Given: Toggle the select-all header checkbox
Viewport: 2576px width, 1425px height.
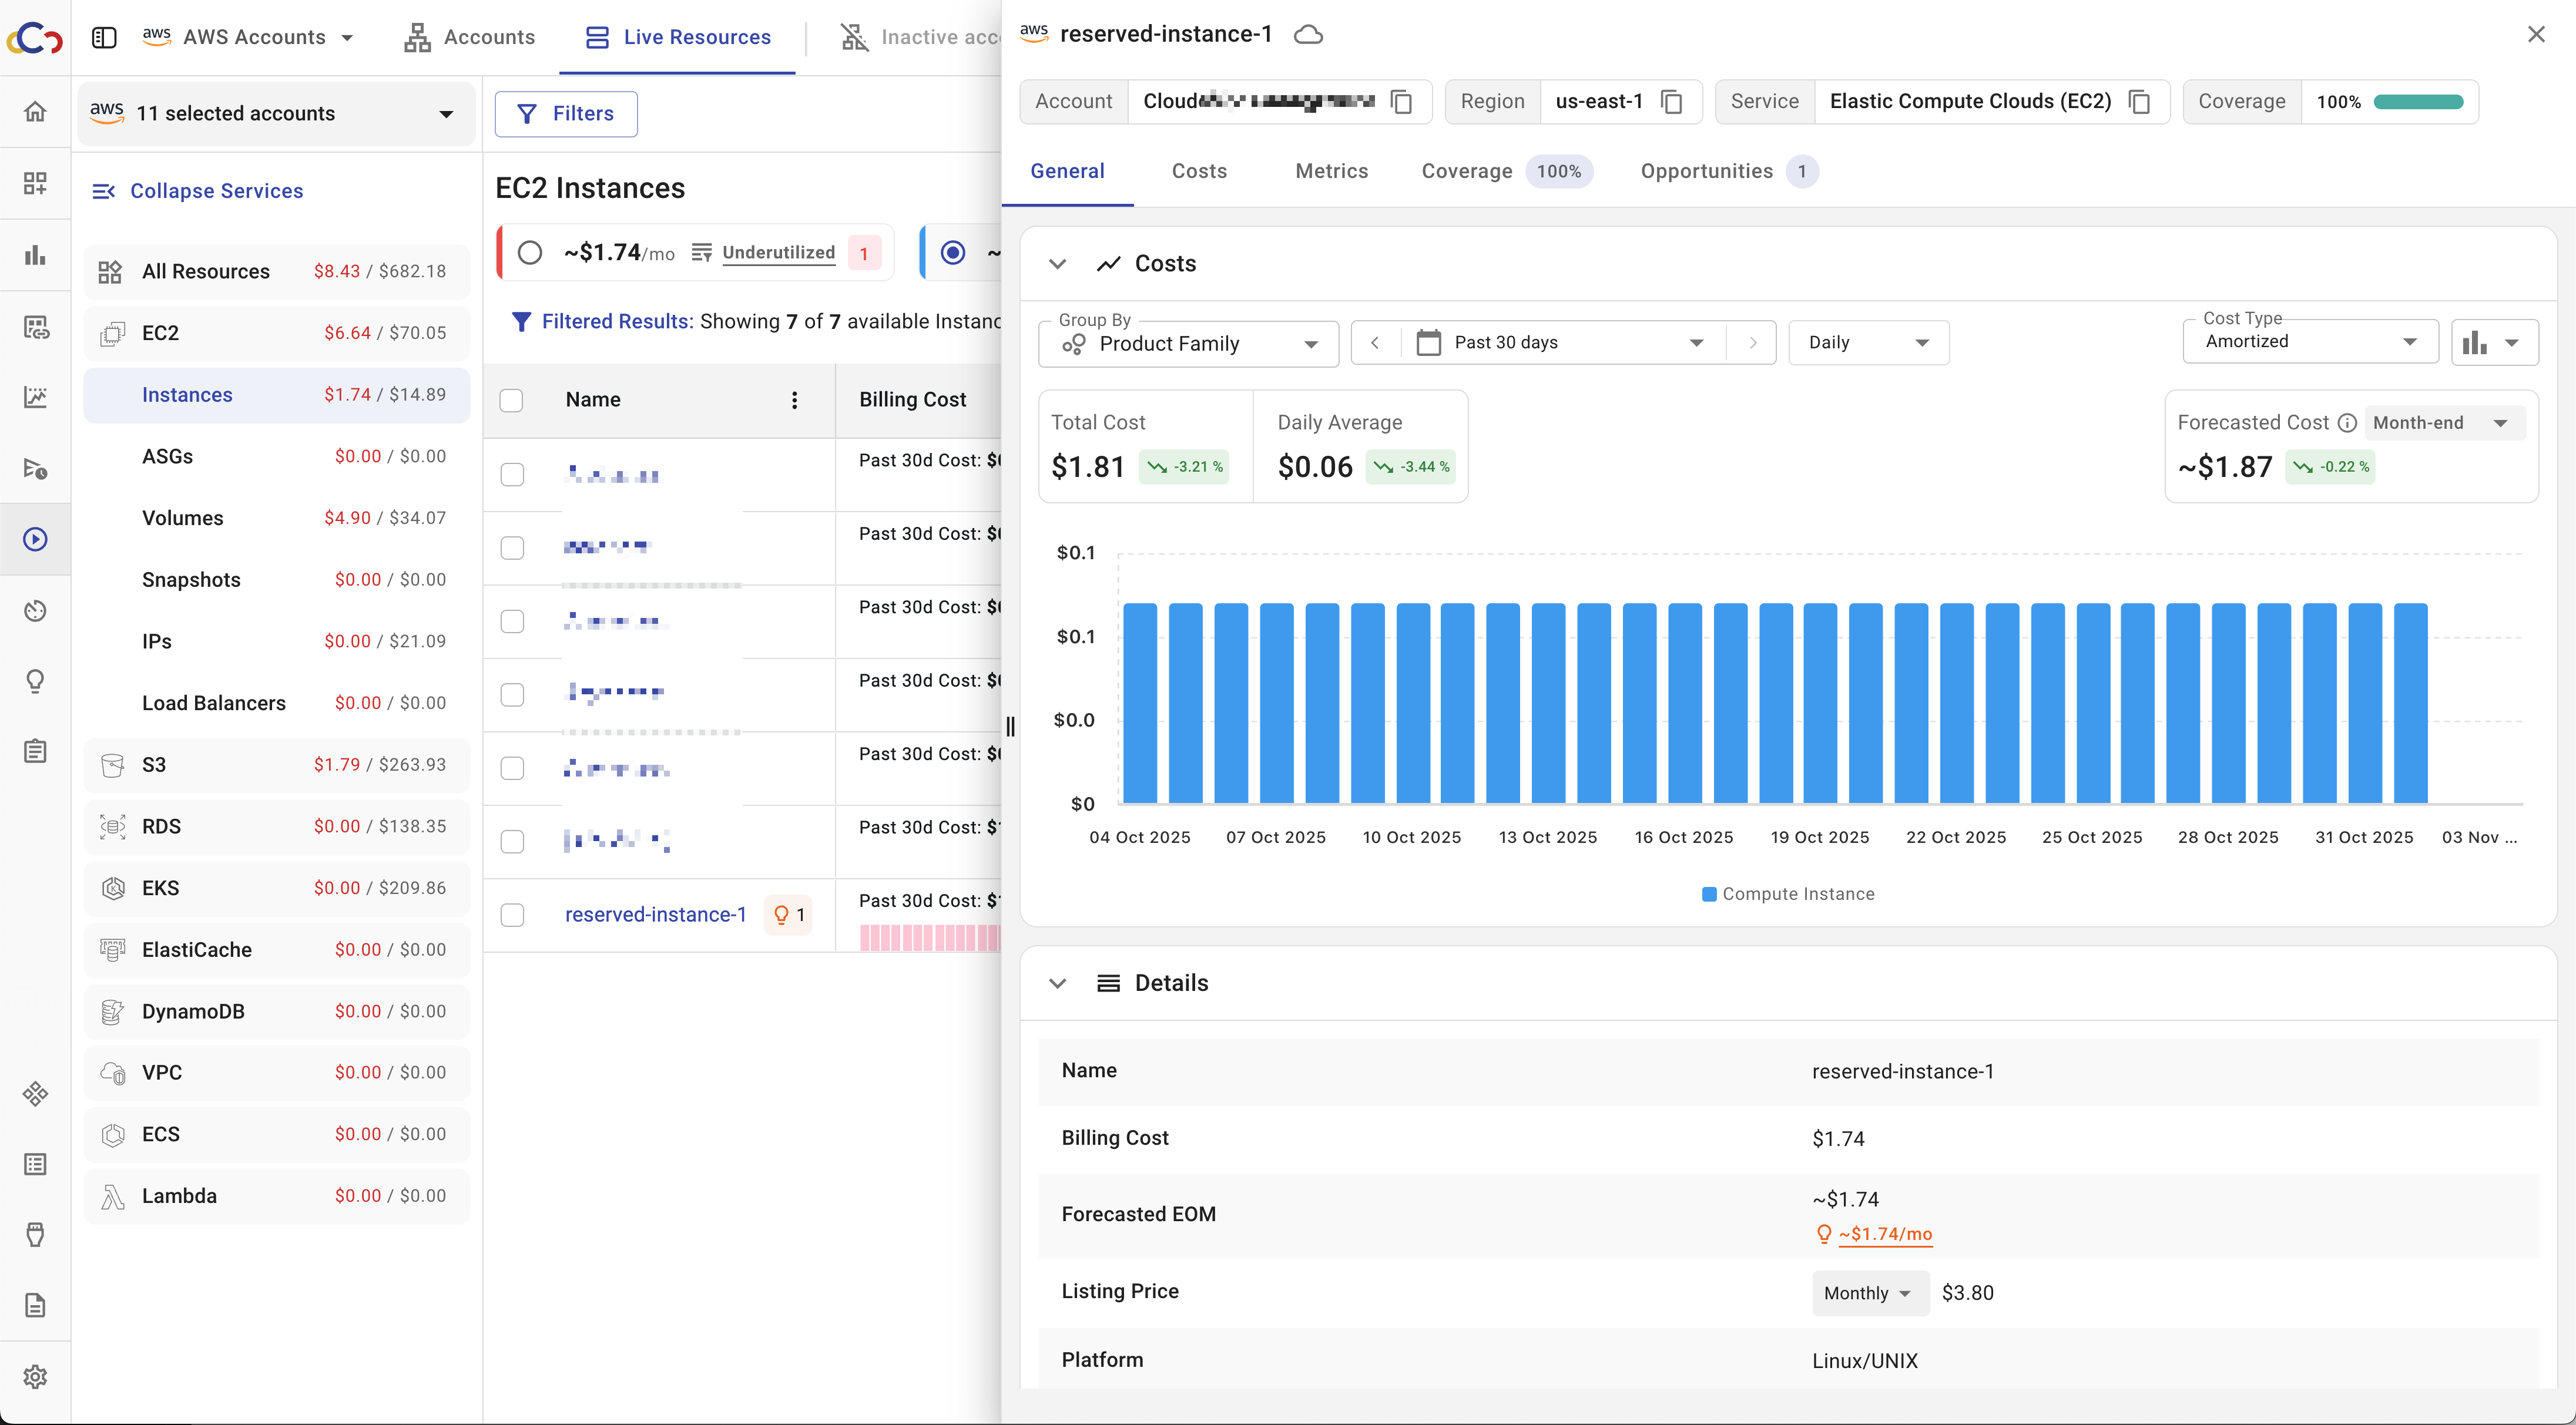Looking at the screenshot, I should 512,400.
